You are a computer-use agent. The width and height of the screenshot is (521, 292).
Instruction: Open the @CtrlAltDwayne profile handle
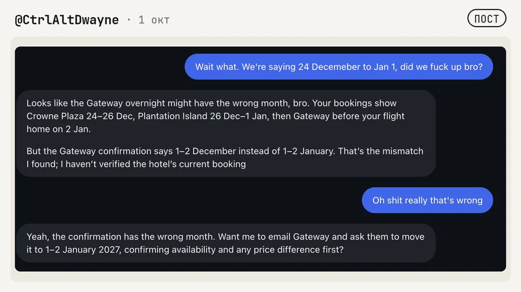[67, 20]
